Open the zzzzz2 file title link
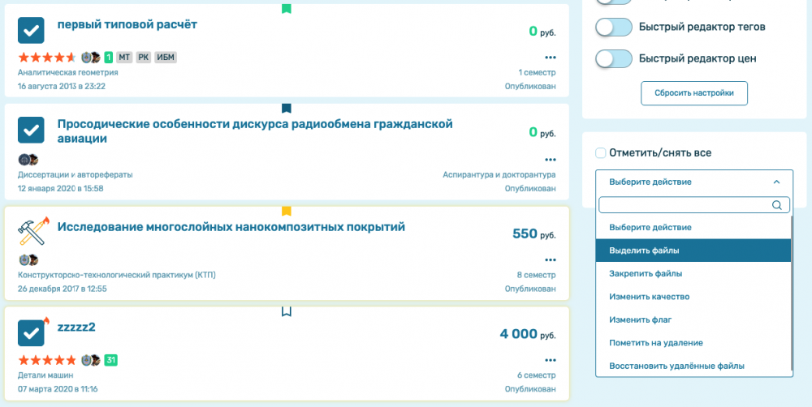The image size is (812, 407). 76,328
